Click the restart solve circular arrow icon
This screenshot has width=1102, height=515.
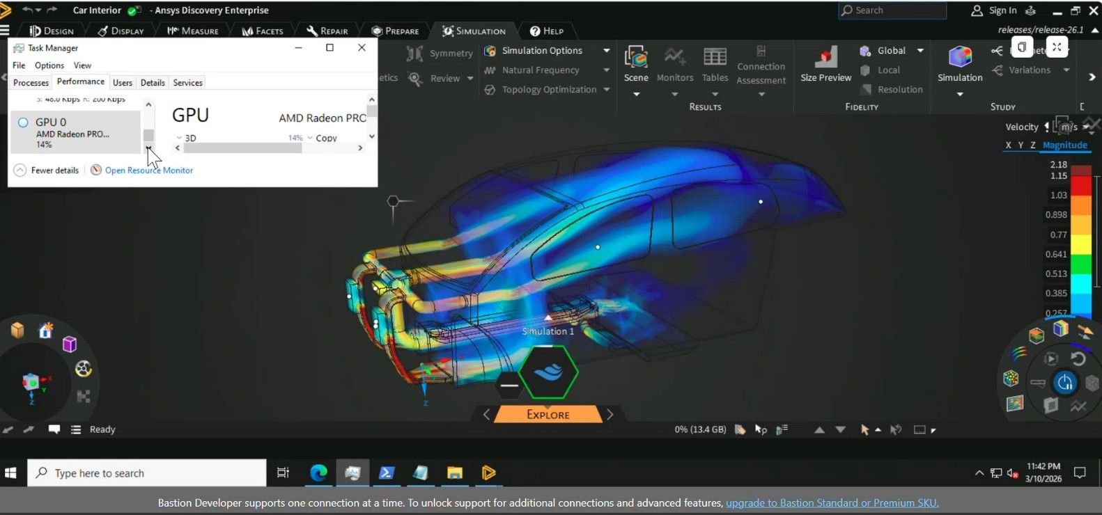[x=1078, y=359]
